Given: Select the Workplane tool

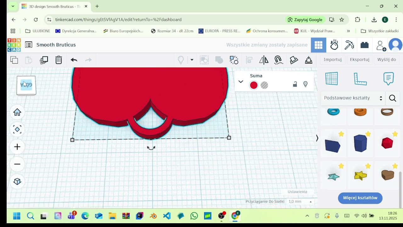Looking at the screenshot, I should pos(332,79).
